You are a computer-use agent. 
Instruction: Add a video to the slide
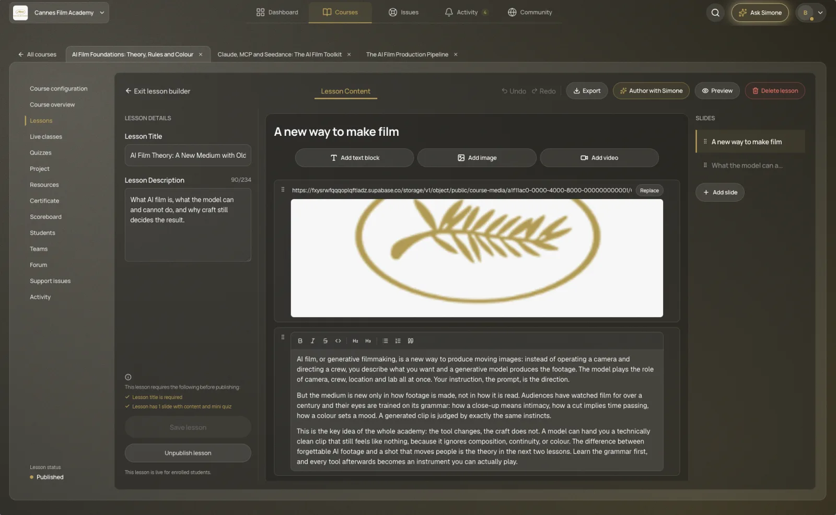pos(599,158)
